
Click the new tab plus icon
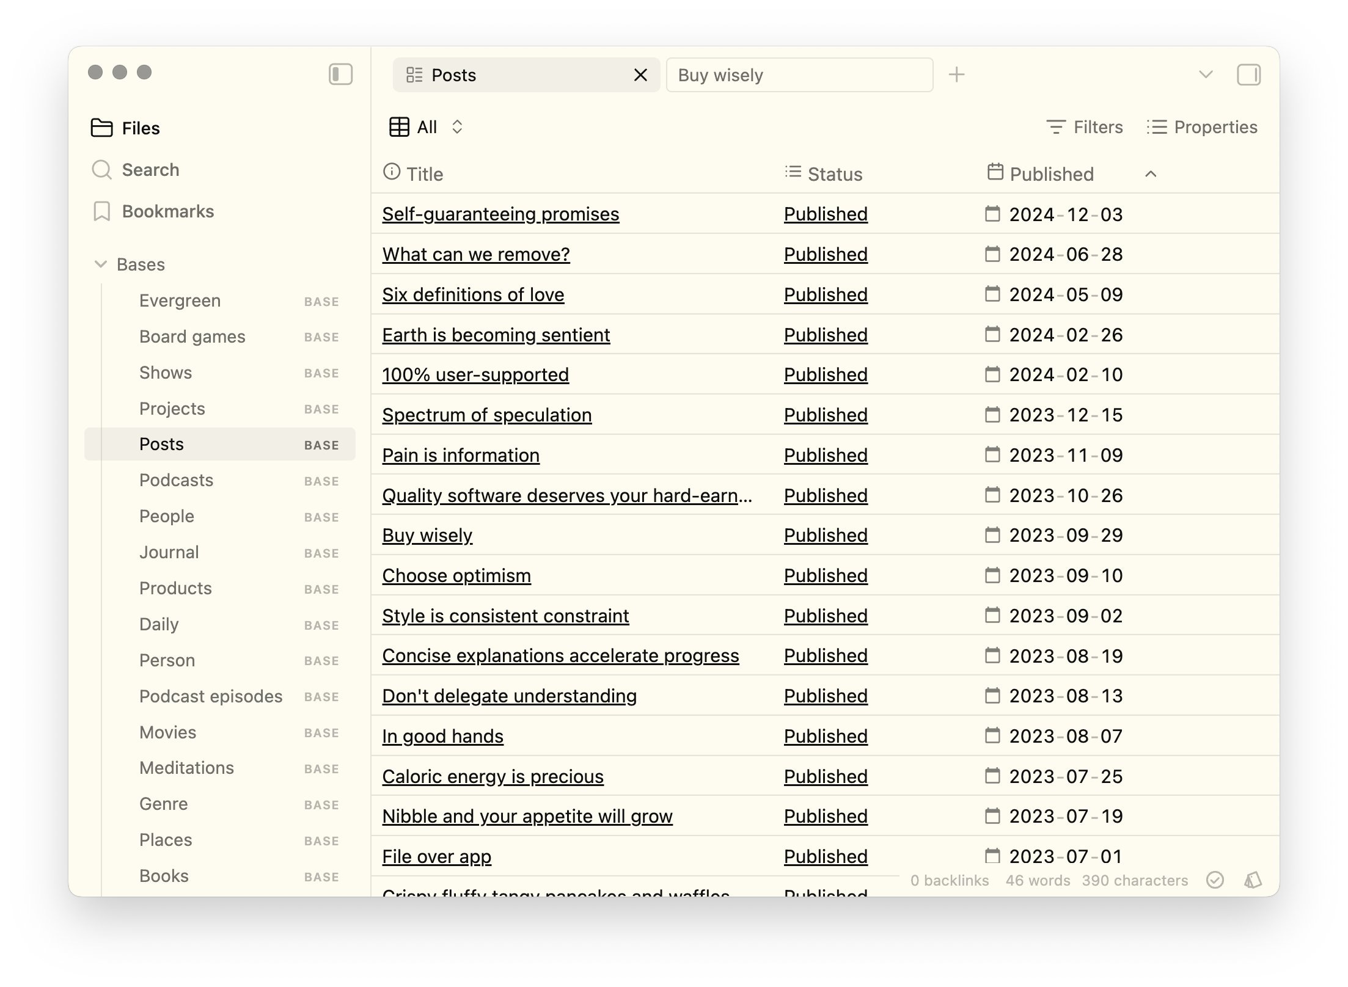click(956, 75)
